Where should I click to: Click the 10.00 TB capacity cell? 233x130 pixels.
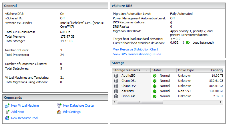217,76
